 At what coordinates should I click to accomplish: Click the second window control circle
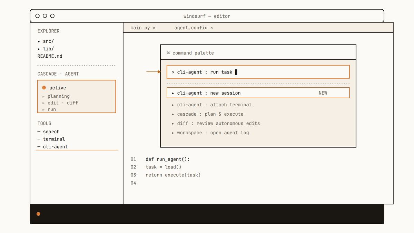45,16
